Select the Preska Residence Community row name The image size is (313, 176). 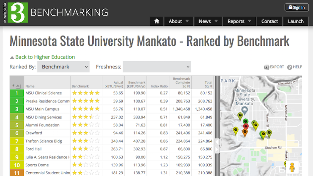tap(48, 101)
